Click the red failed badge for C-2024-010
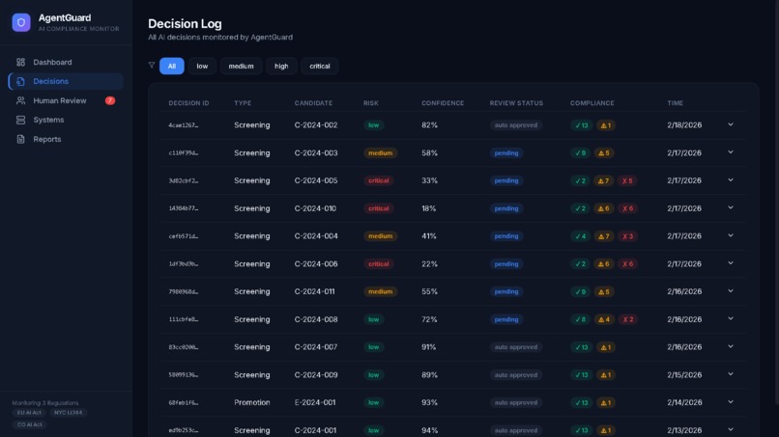This screenshot has height=437, width=779. tap(627, 208)
